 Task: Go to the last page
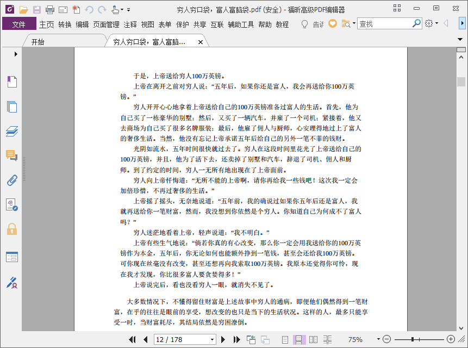pos(236,339)
